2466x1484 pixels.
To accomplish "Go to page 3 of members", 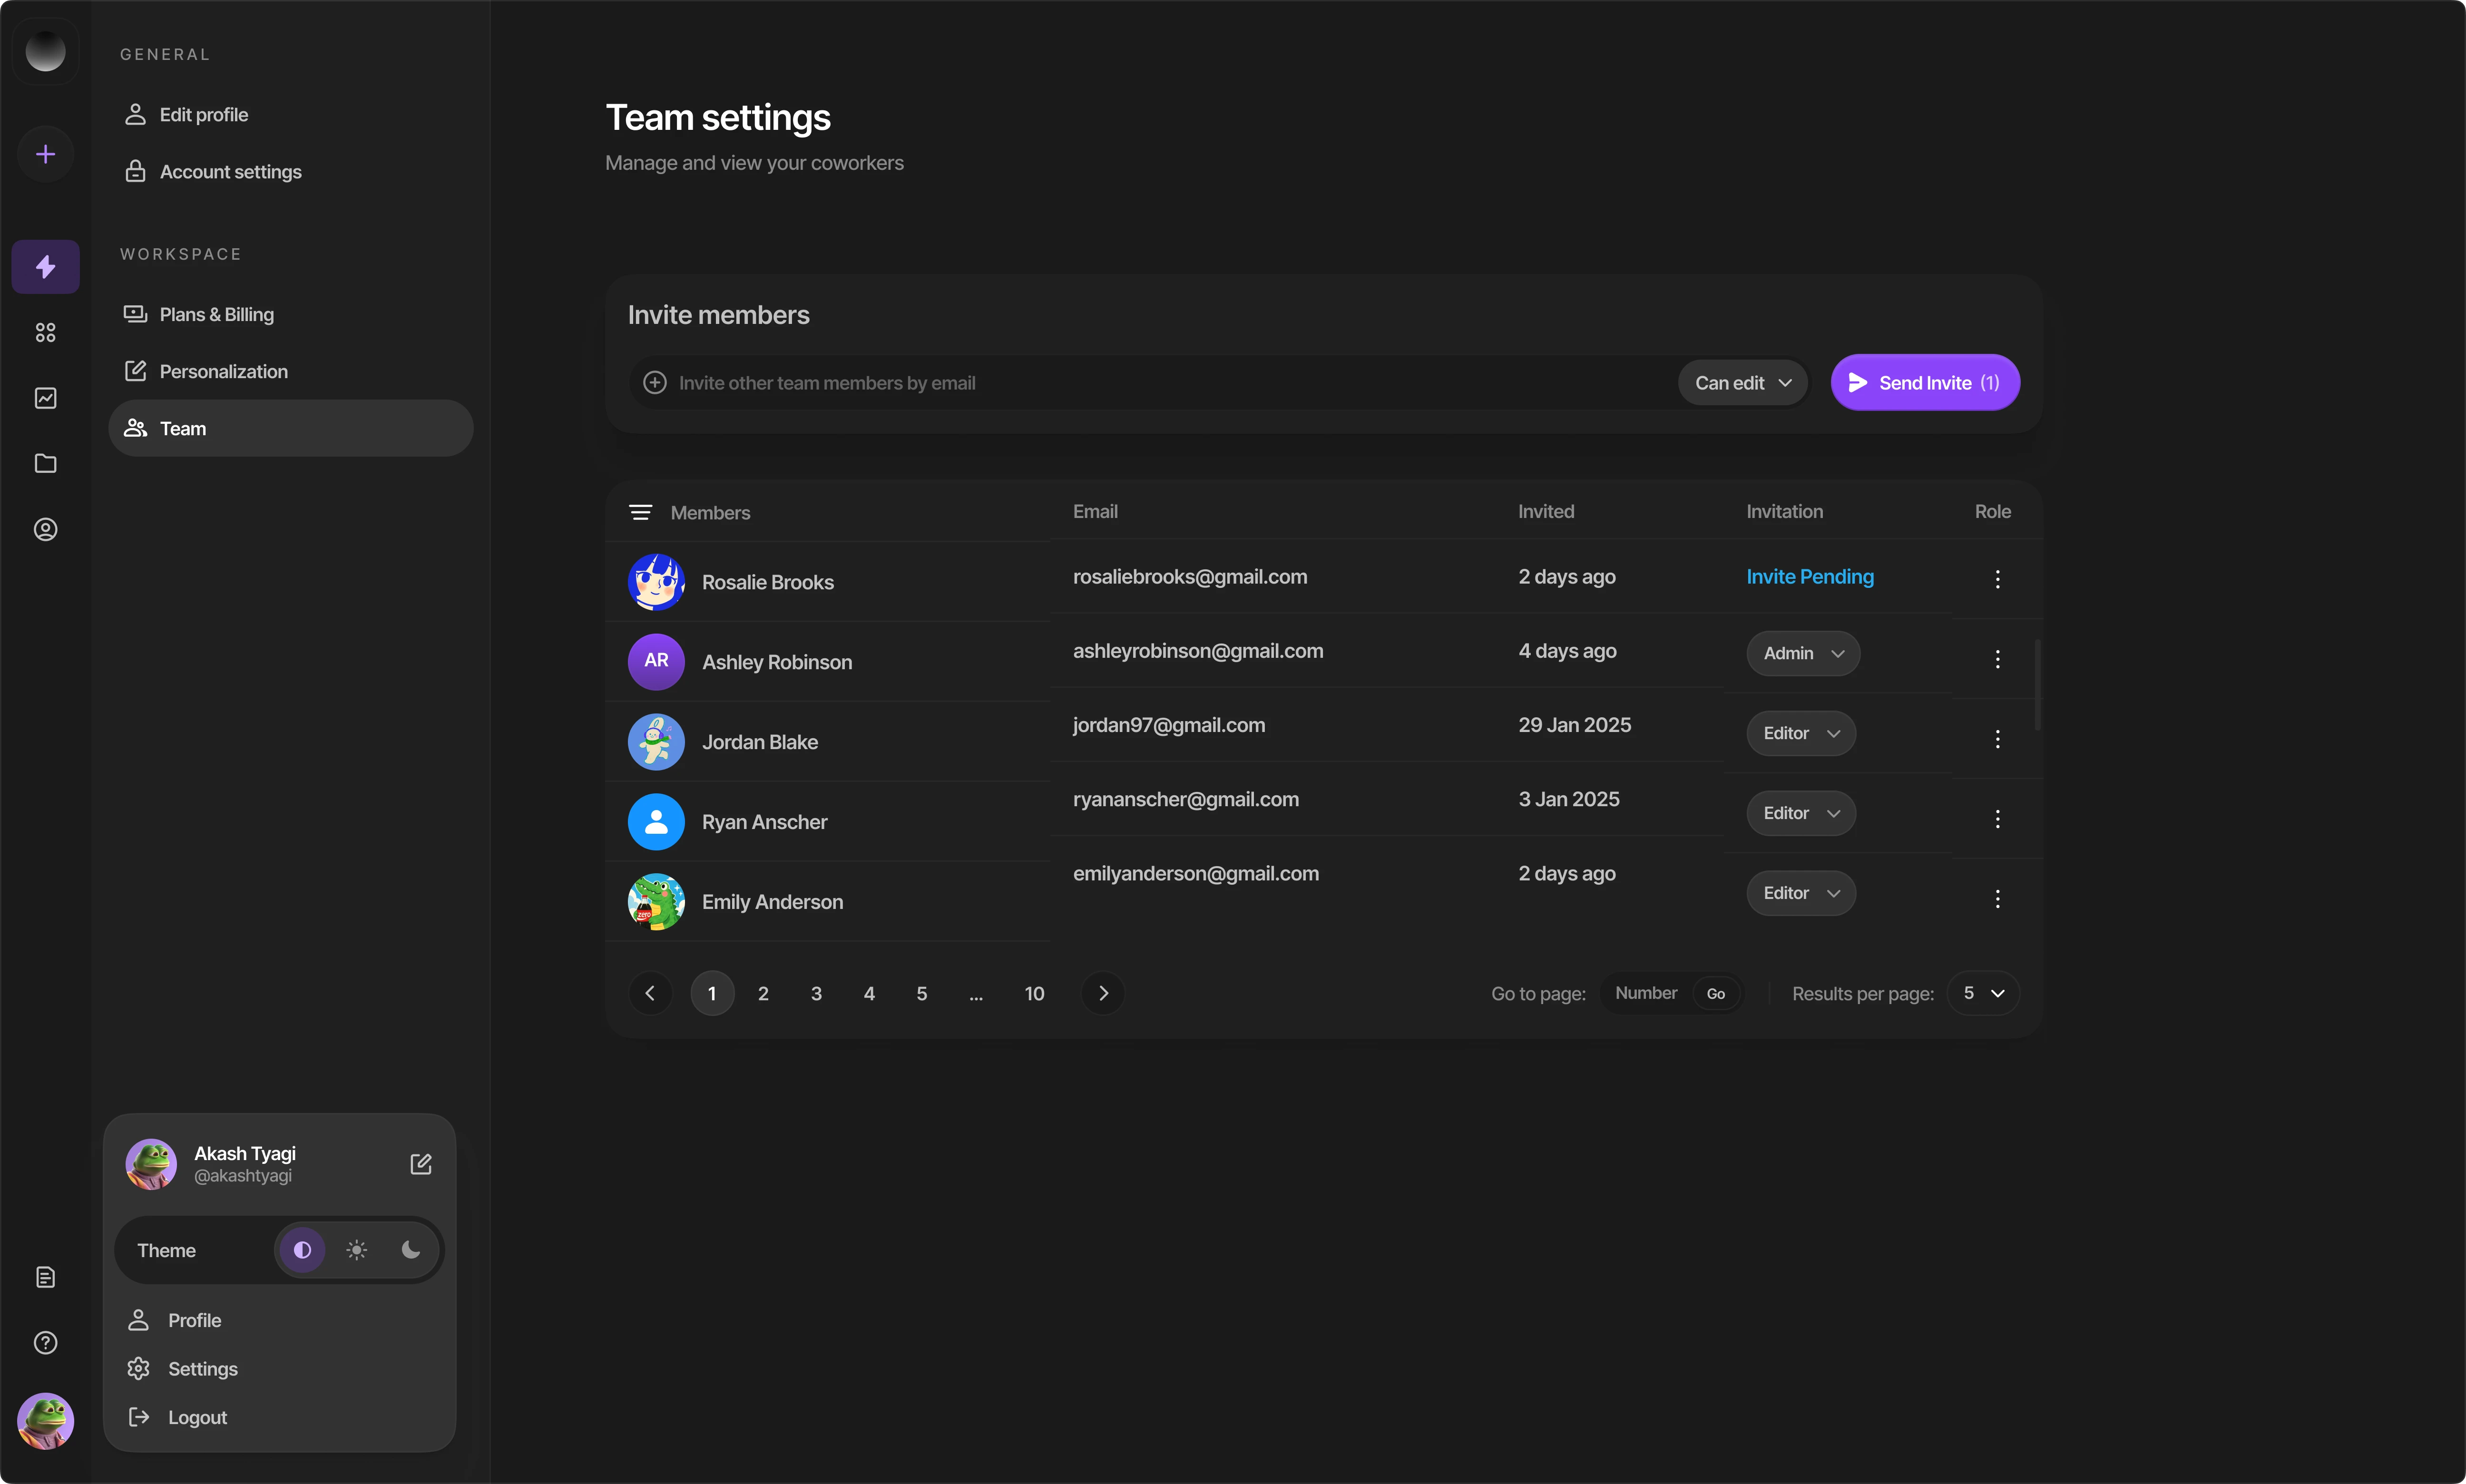I will tap(816, 993).
